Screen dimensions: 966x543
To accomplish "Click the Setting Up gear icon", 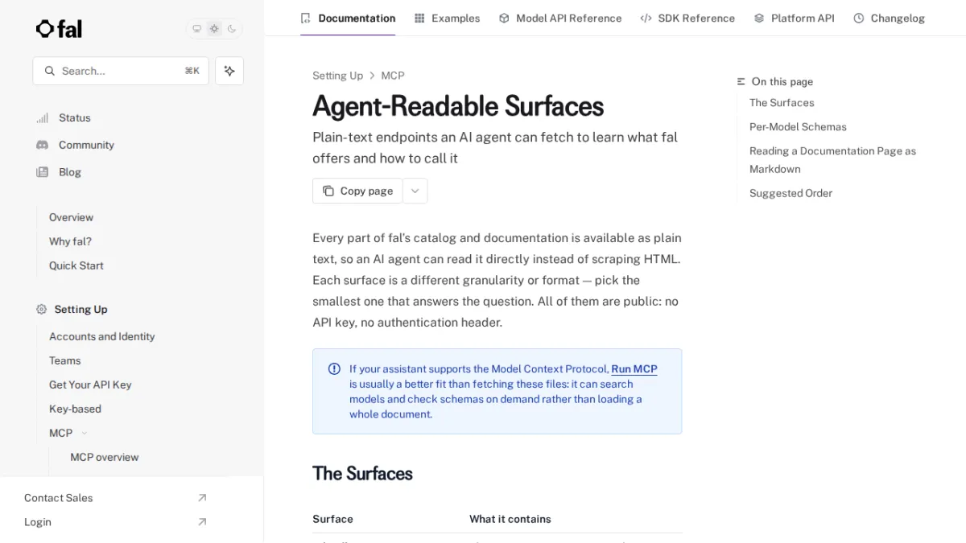I will [x=42, y=309].
